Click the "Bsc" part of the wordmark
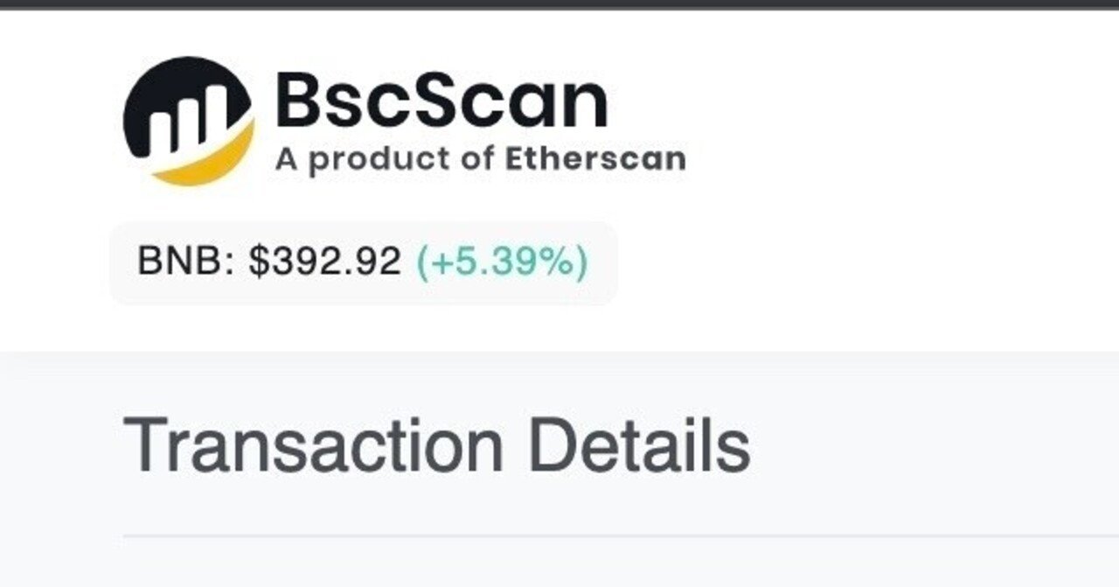 (x=330, y=102)
